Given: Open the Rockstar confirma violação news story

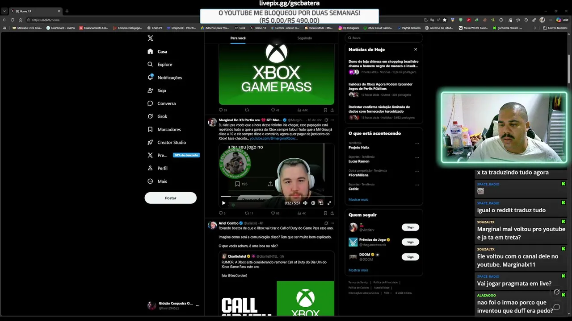Looking at the screenshot, I should (x=383, y=112).
